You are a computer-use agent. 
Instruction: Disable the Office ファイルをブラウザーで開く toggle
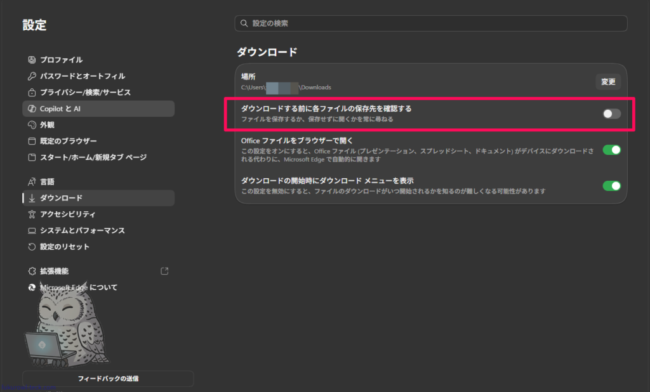[x=611, y=150]
